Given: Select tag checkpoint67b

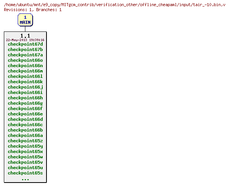Looking at the screenshot, I should (25, 49).
